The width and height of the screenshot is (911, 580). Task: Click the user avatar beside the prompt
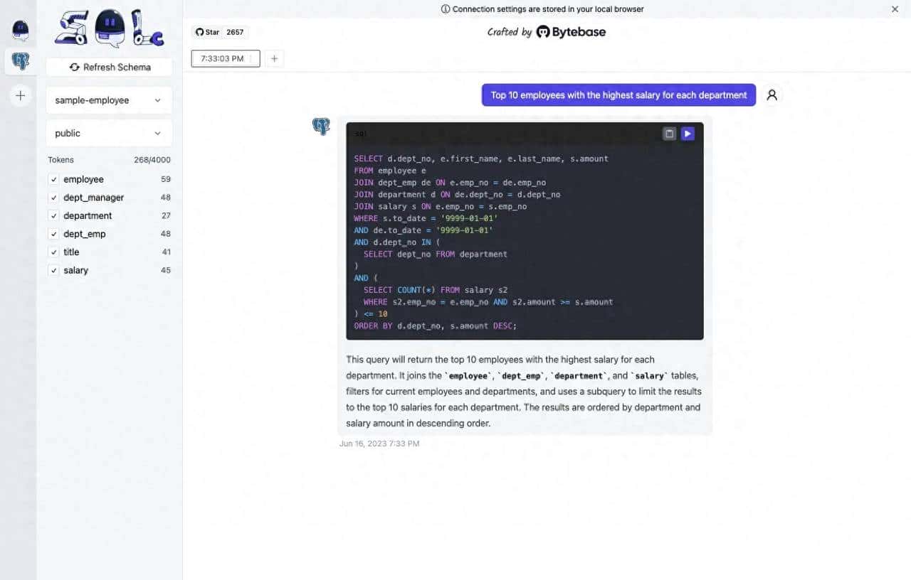point(772,95)
